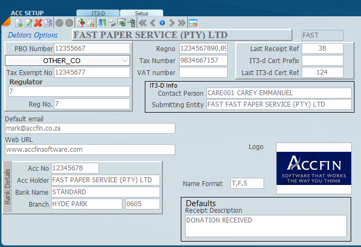The image size is (361, 247).
Task: Click the Default email field
Action: [x=90, y=128]
